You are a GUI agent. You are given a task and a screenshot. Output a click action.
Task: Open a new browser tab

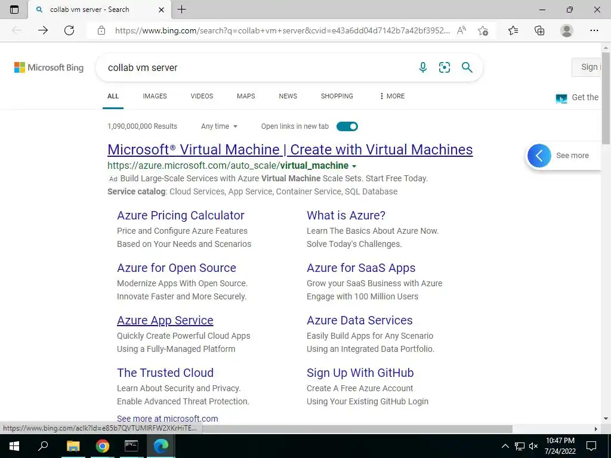181,10
